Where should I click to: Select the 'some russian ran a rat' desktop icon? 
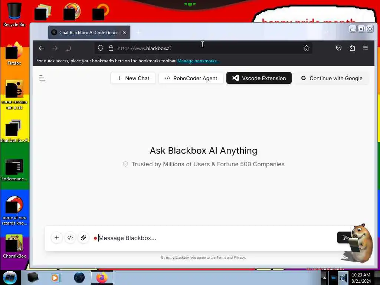click(14, 95)
